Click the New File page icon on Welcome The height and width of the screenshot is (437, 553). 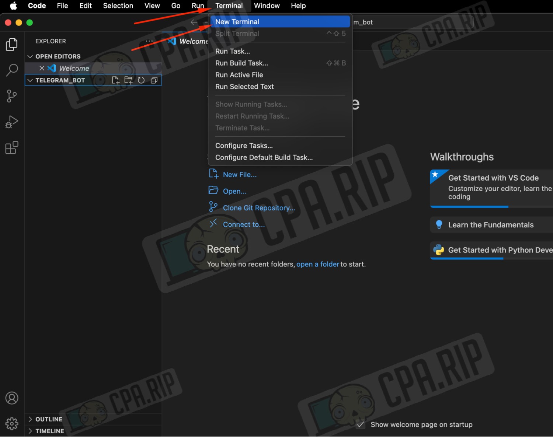213,174
